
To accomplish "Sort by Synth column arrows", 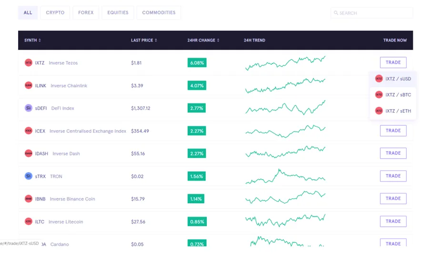I will point(40,40).
